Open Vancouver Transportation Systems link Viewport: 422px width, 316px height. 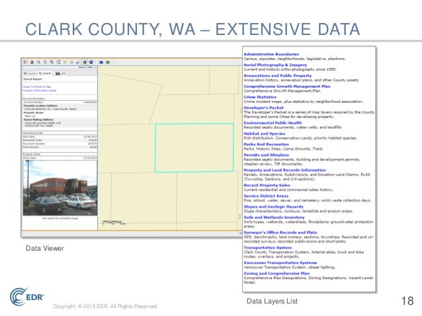pyautogui.click(x=280, y=263)
